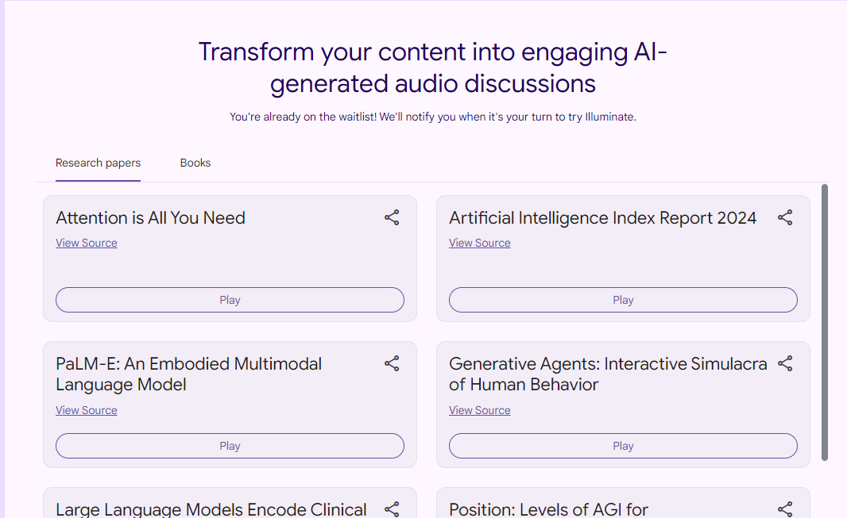Image resolution: width=847 pixels, height=518 pixels.
Task: Select the Research papers tab
Action: pyautogui.click(x=98, y=163)
